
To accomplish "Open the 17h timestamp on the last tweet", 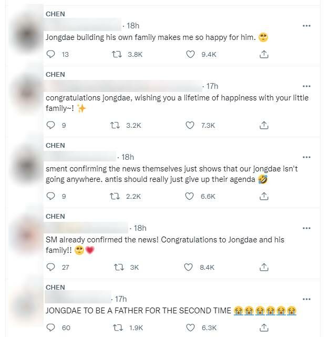I will pos(122,299).
